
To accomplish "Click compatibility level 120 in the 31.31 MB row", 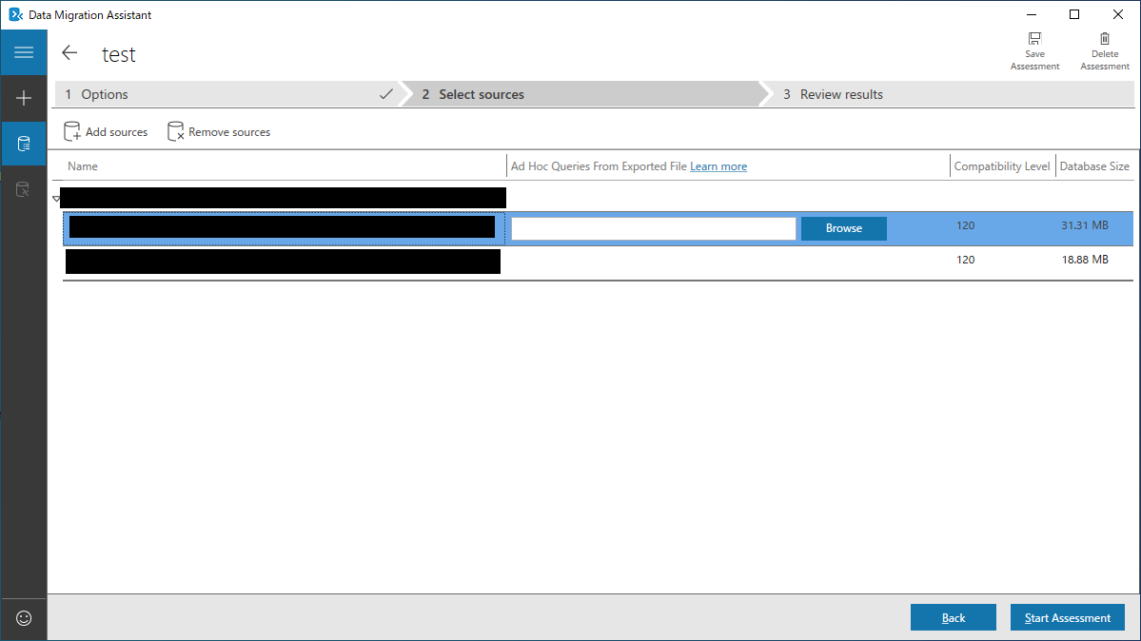I will [x=965, y=225].
